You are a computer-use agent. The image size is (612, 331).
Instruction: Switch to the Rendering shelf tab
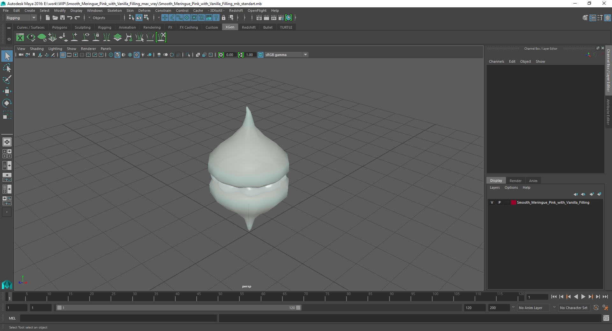click(x=152, y=27)
